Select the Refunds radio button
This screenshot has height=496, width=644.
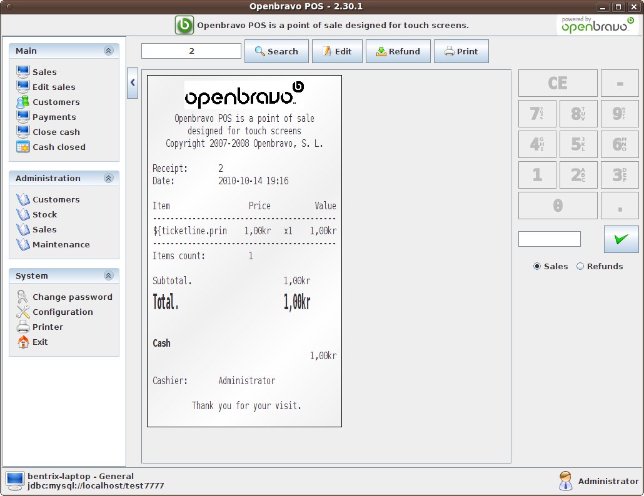point(580,266)
